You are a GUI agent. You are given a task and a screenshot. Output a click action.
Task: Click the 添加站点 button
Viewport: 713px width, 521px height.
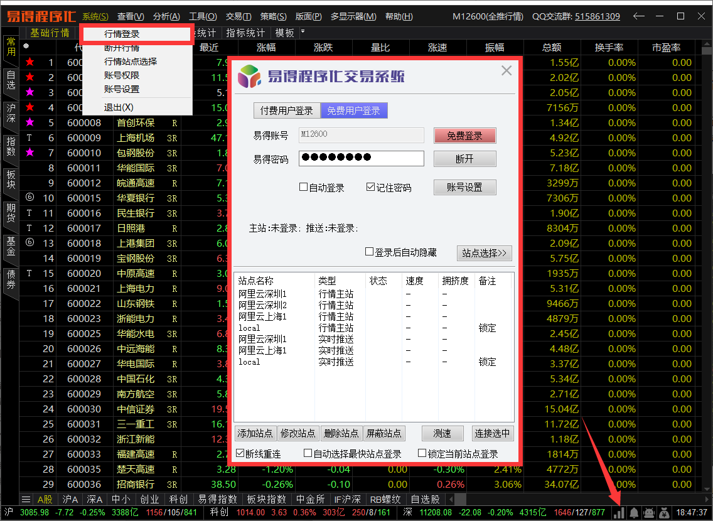tap(255, 433)
